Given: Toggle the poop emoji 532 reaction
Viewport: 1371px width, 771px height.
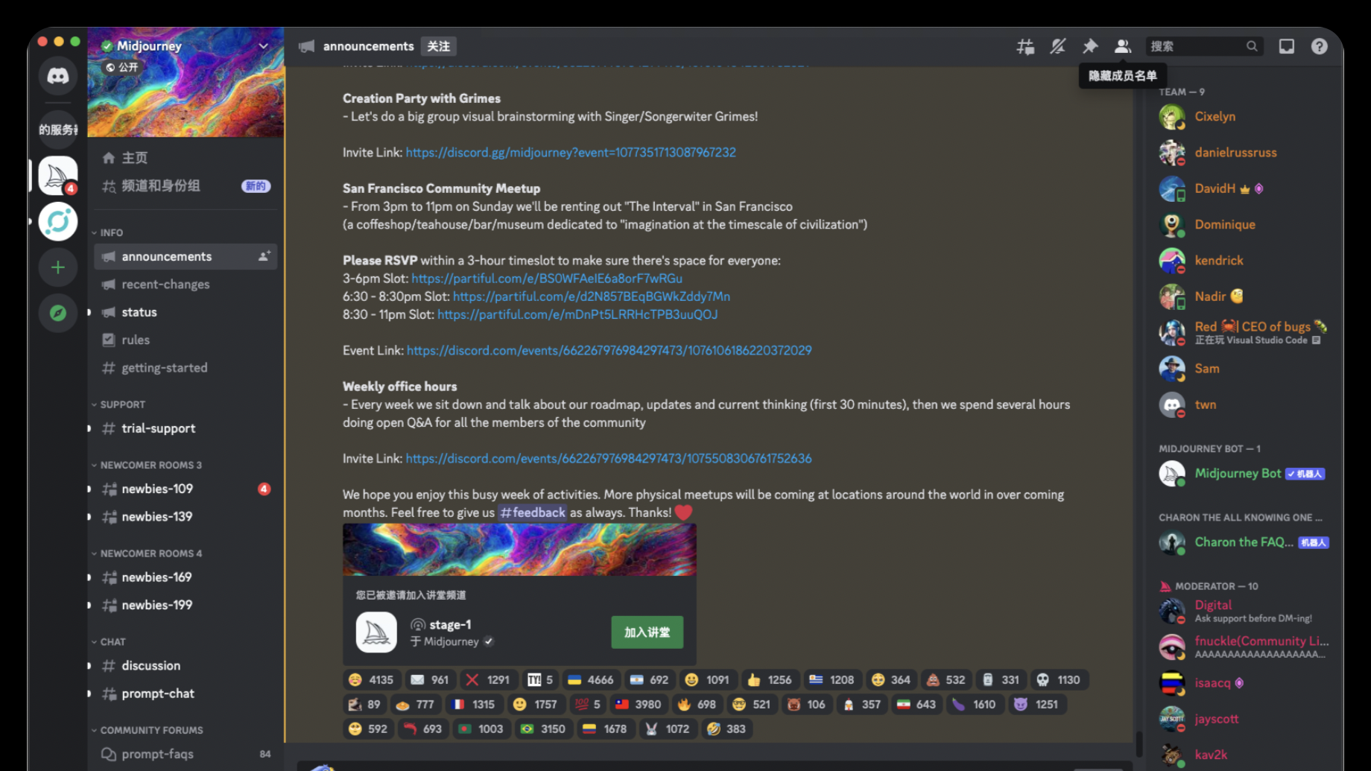Looking at the screenshot, I should pos(946,679).
